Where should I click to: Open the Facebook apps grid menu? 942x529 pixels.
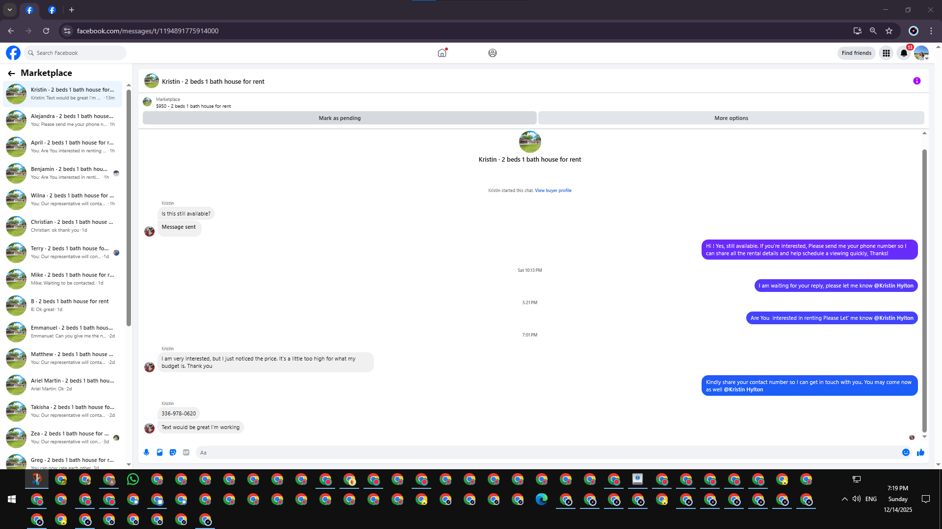(886, 53)
